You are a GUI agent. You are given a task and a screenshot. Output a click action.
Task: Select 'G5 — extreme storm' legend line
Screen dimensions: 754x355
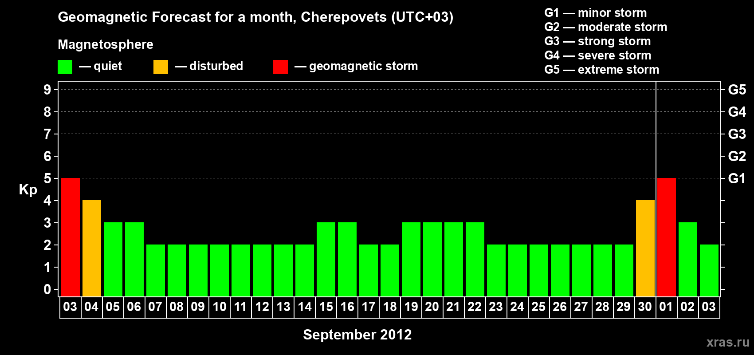coord(602,70)
